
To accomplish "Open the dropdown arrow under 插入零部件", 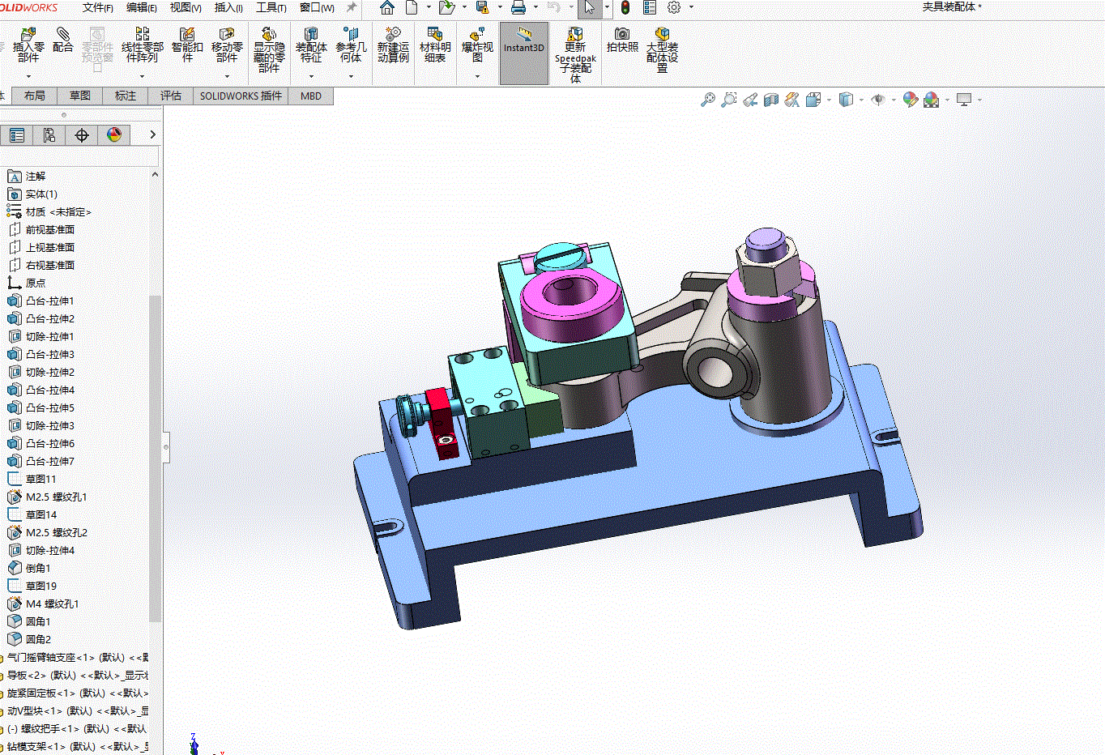I will pyautogui.click(x=28, y=77).
